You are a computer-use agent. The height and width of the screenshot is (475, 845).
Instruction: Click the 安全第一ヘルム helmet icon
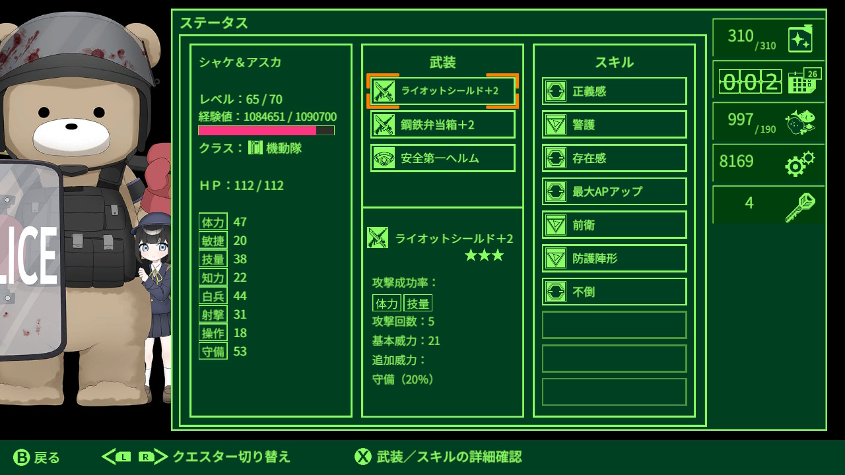[x=384, y=158]
